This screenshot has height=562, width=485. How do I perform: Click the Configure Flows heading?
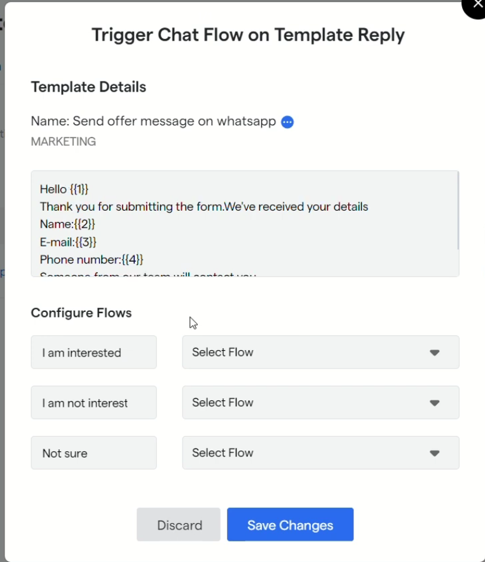[x=81, y=313]
